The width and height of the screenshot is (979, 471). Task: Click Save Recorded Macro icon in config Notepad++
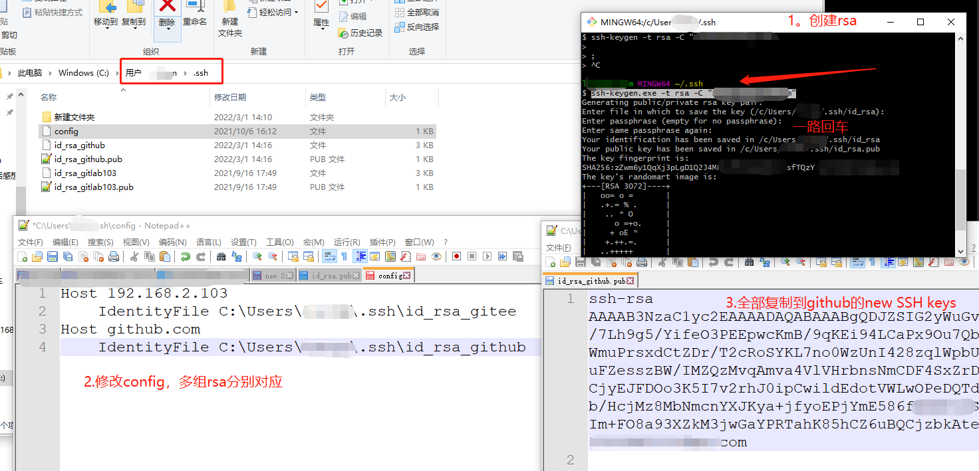coord(517,256)
